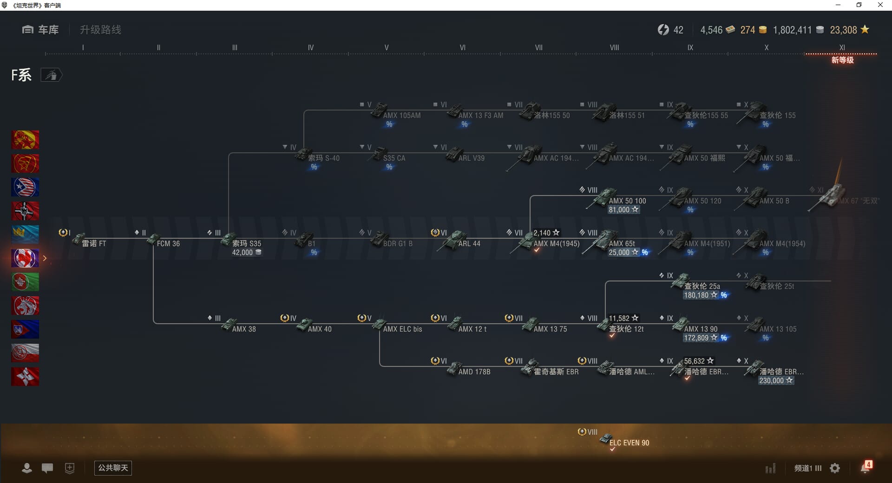Open the 频道1 channel selector

click(807, 468)
